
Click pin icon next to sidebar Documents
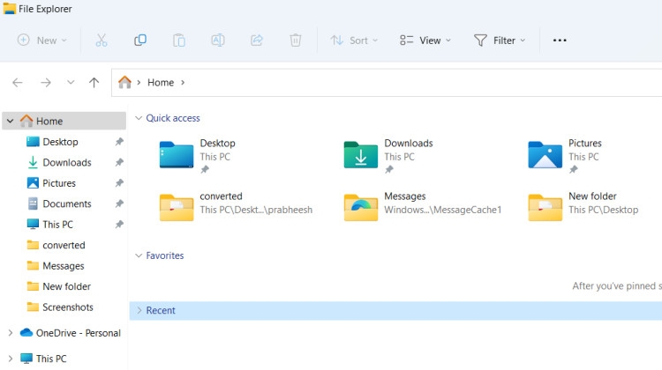(x=119, y=203)
